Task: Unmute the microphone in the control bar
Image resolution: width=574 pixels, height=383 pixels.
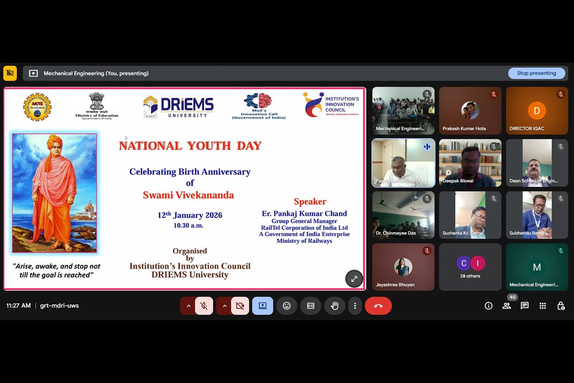Action: (204, 306)
